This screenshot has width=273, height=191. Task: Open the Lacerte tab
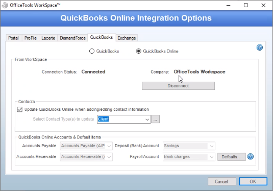(48, 38)
